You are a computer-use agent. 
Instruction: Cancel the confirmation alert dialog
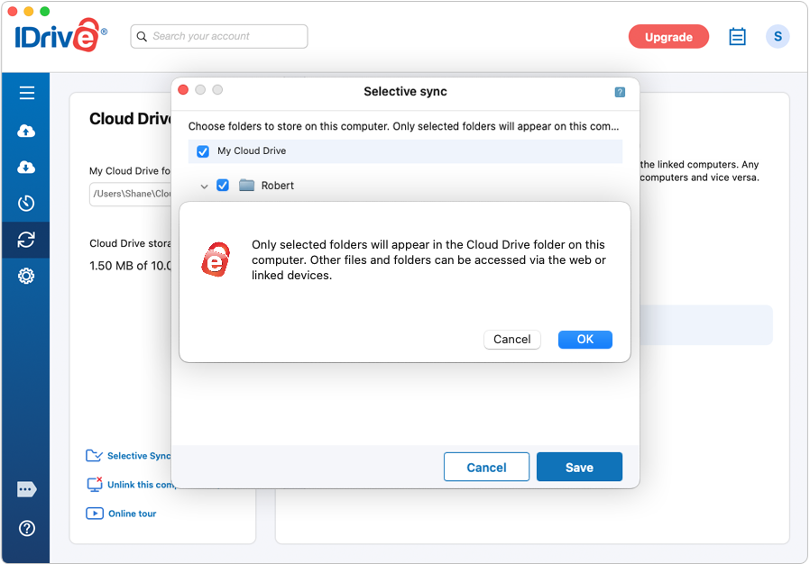512,340
